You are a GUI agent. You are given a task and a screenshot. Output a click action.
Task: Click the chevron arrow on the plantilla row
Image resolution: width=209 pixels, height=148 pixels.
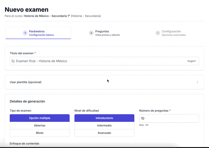tap(197, 82)
